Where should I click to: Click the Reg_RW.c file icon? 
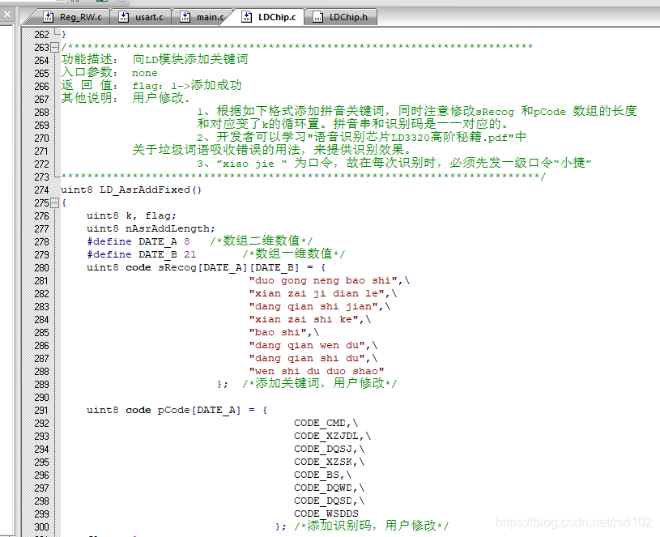tap(49, 17)
